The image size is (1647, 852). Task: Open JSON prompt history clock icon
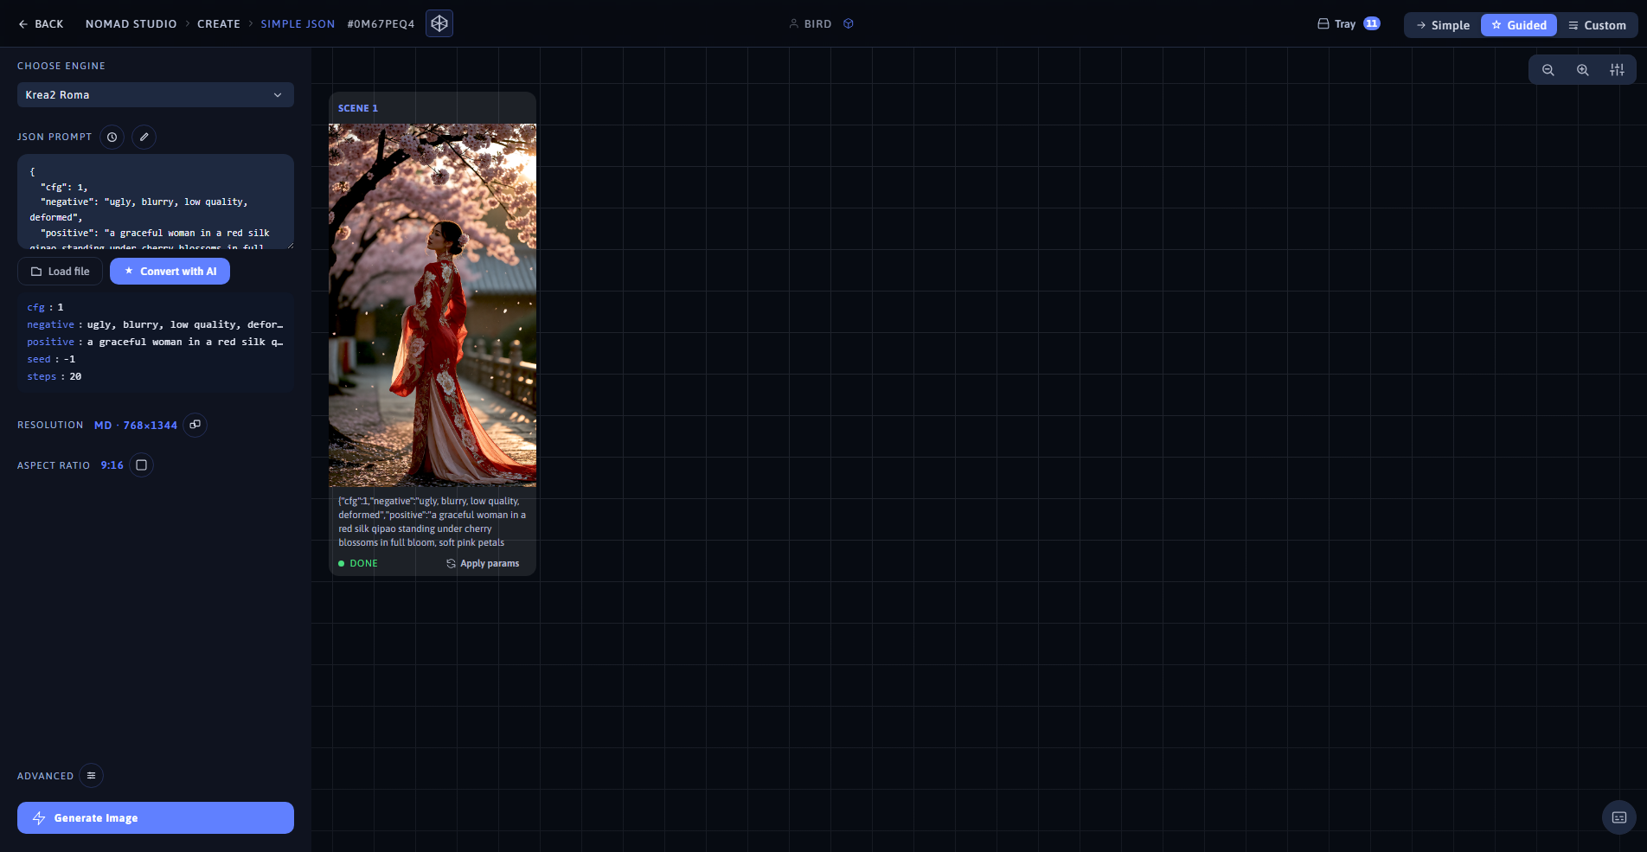(x=112, y=137)
